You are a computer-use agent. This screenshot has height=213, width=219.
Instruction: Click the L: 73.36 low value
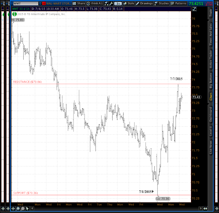(92, 9)
